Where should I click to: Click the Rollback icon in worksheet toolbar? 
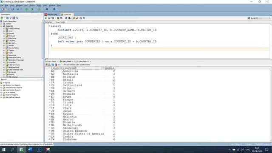click(x=69, y=18)
